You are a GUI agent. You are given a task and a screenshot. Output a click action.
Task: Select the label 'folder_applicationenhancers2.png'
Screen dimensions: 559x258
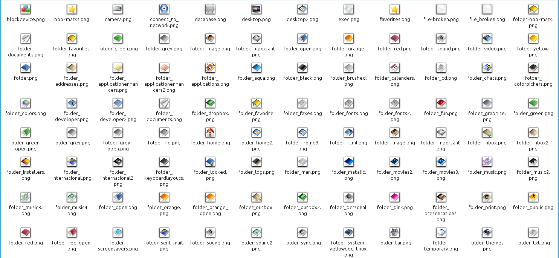pos(164,84)
